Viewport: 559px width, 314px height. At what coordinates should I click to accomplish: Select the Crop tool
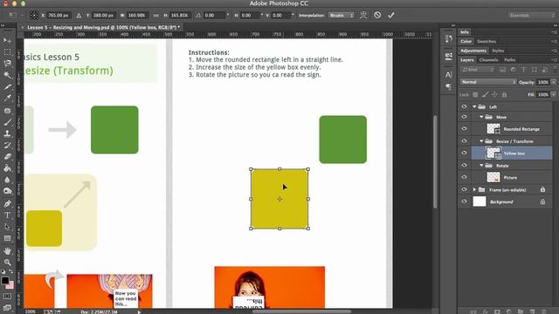coord(7,87)
